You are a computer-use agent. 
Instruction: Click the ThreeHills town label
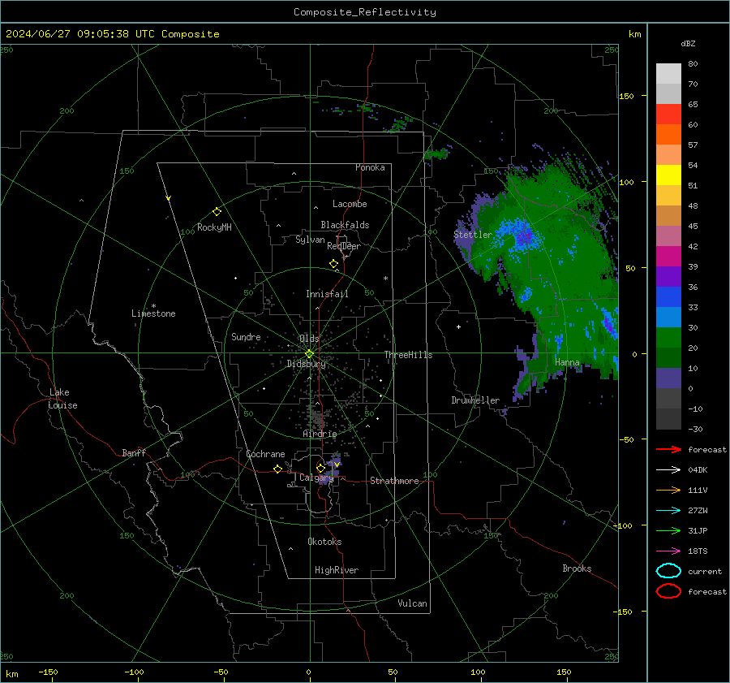point(408,355)
